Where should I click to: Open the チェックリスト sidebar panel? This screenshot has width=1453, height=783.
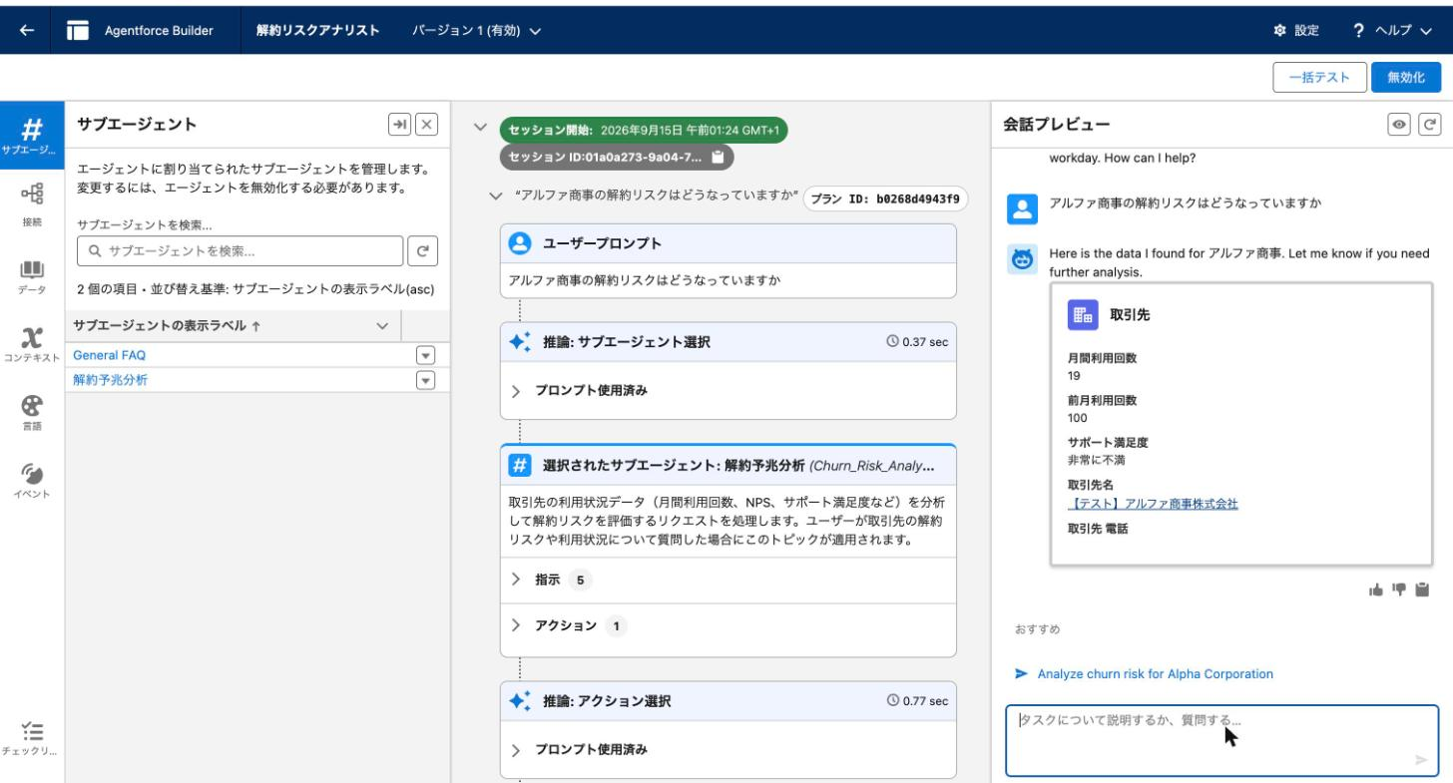32,739
